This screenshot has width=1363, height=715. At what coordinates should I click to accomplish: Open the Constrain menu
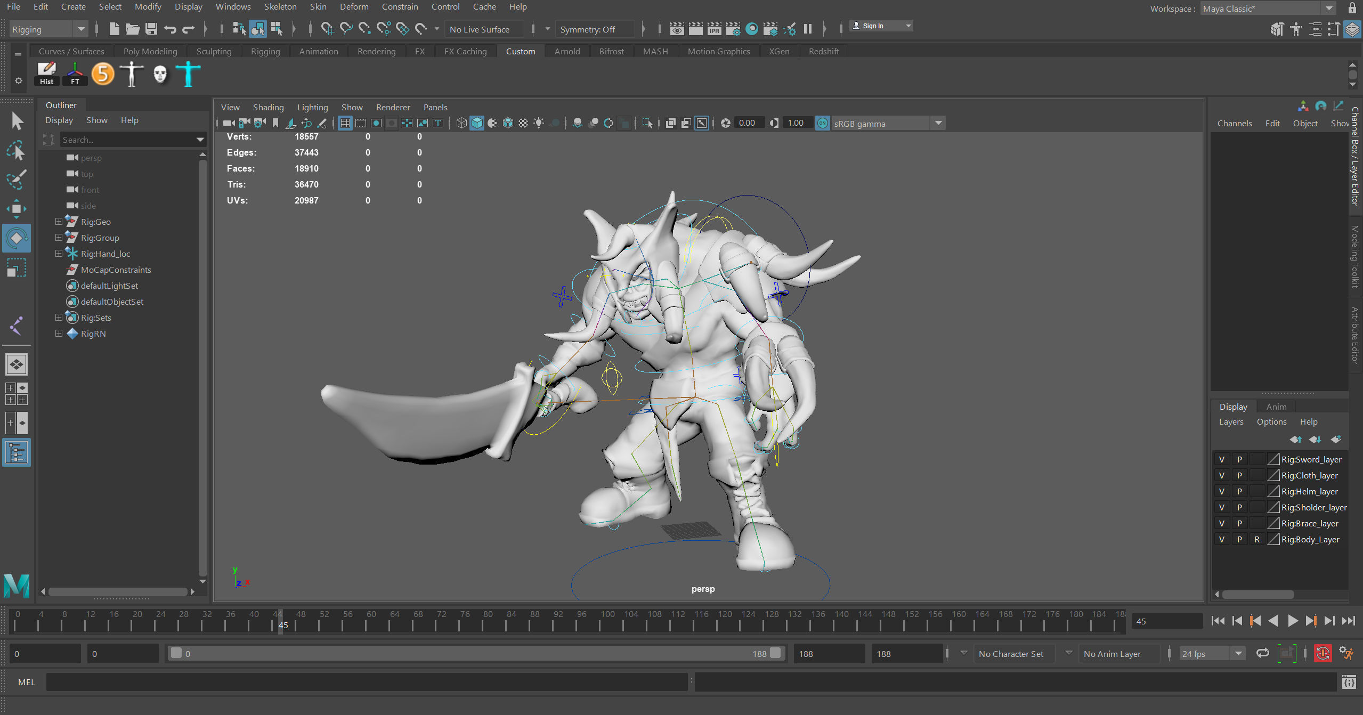click(x=400, y=6)
